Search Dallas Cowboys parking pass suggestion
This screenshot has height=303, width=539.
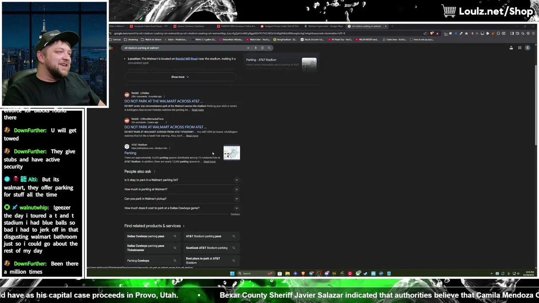click(152, 236)
